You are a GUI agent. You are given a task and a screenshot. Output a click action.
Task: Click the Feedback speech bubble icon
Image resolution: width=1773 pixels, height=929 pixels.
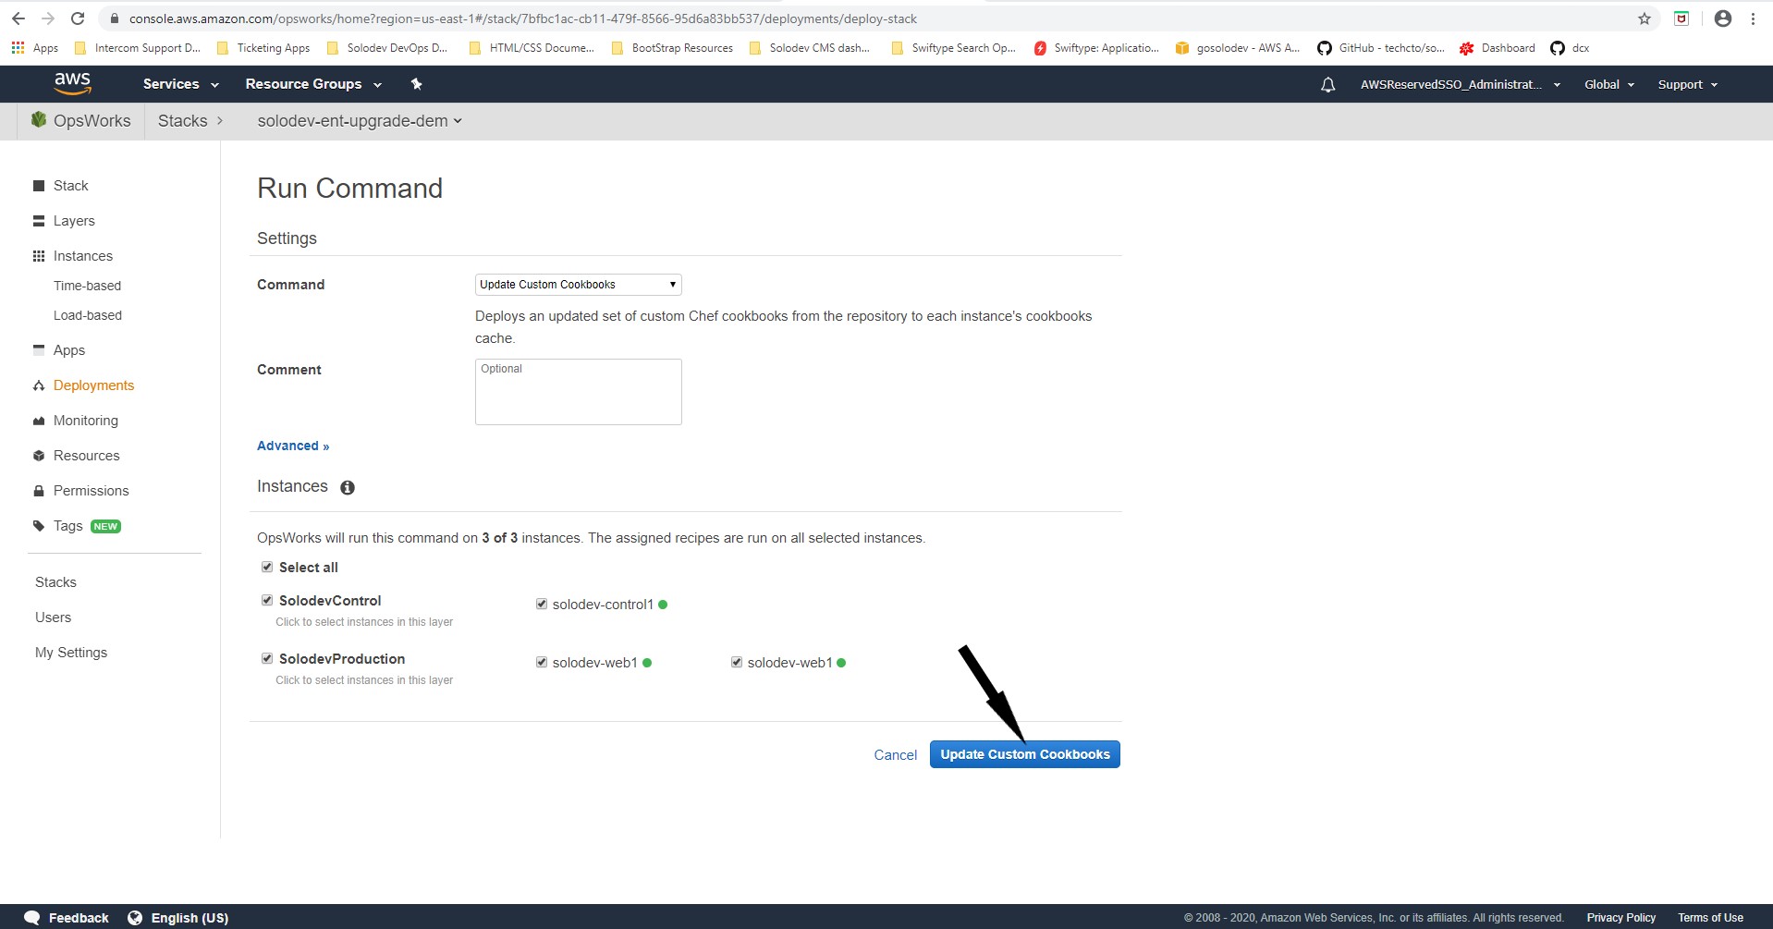(32, 918)
